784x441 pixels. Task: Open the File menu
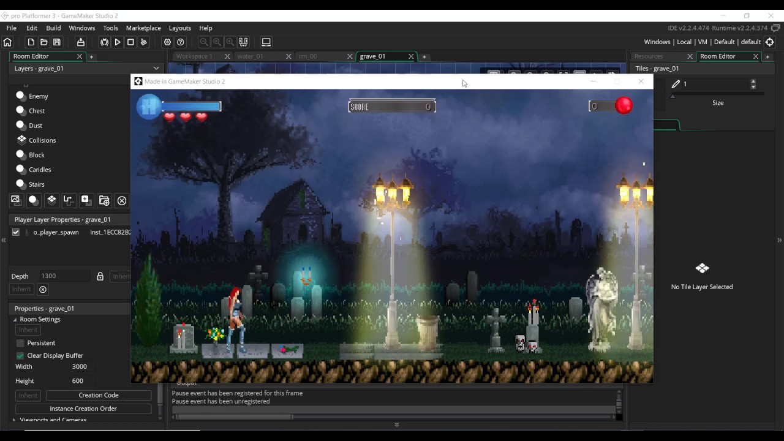tap(12, 28)
